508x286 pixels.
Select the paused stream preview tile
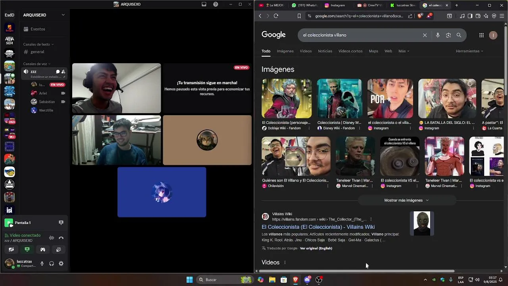pos(207,88)
